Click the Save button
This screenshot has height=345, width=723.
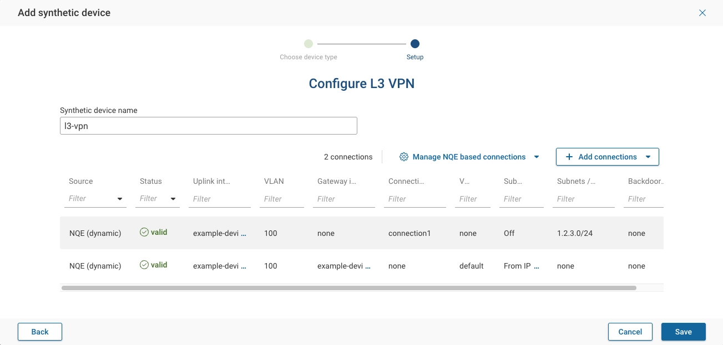coord(683,331)
